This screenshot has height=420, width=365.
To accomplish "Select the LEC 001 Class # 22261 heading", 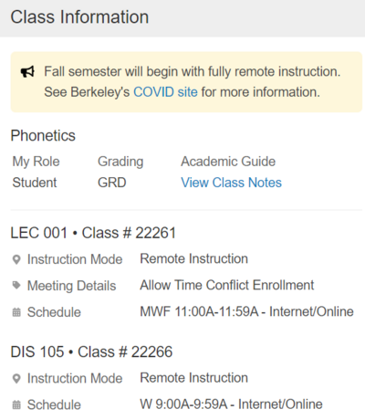I will pyautogui.click(x=93, y=233).
